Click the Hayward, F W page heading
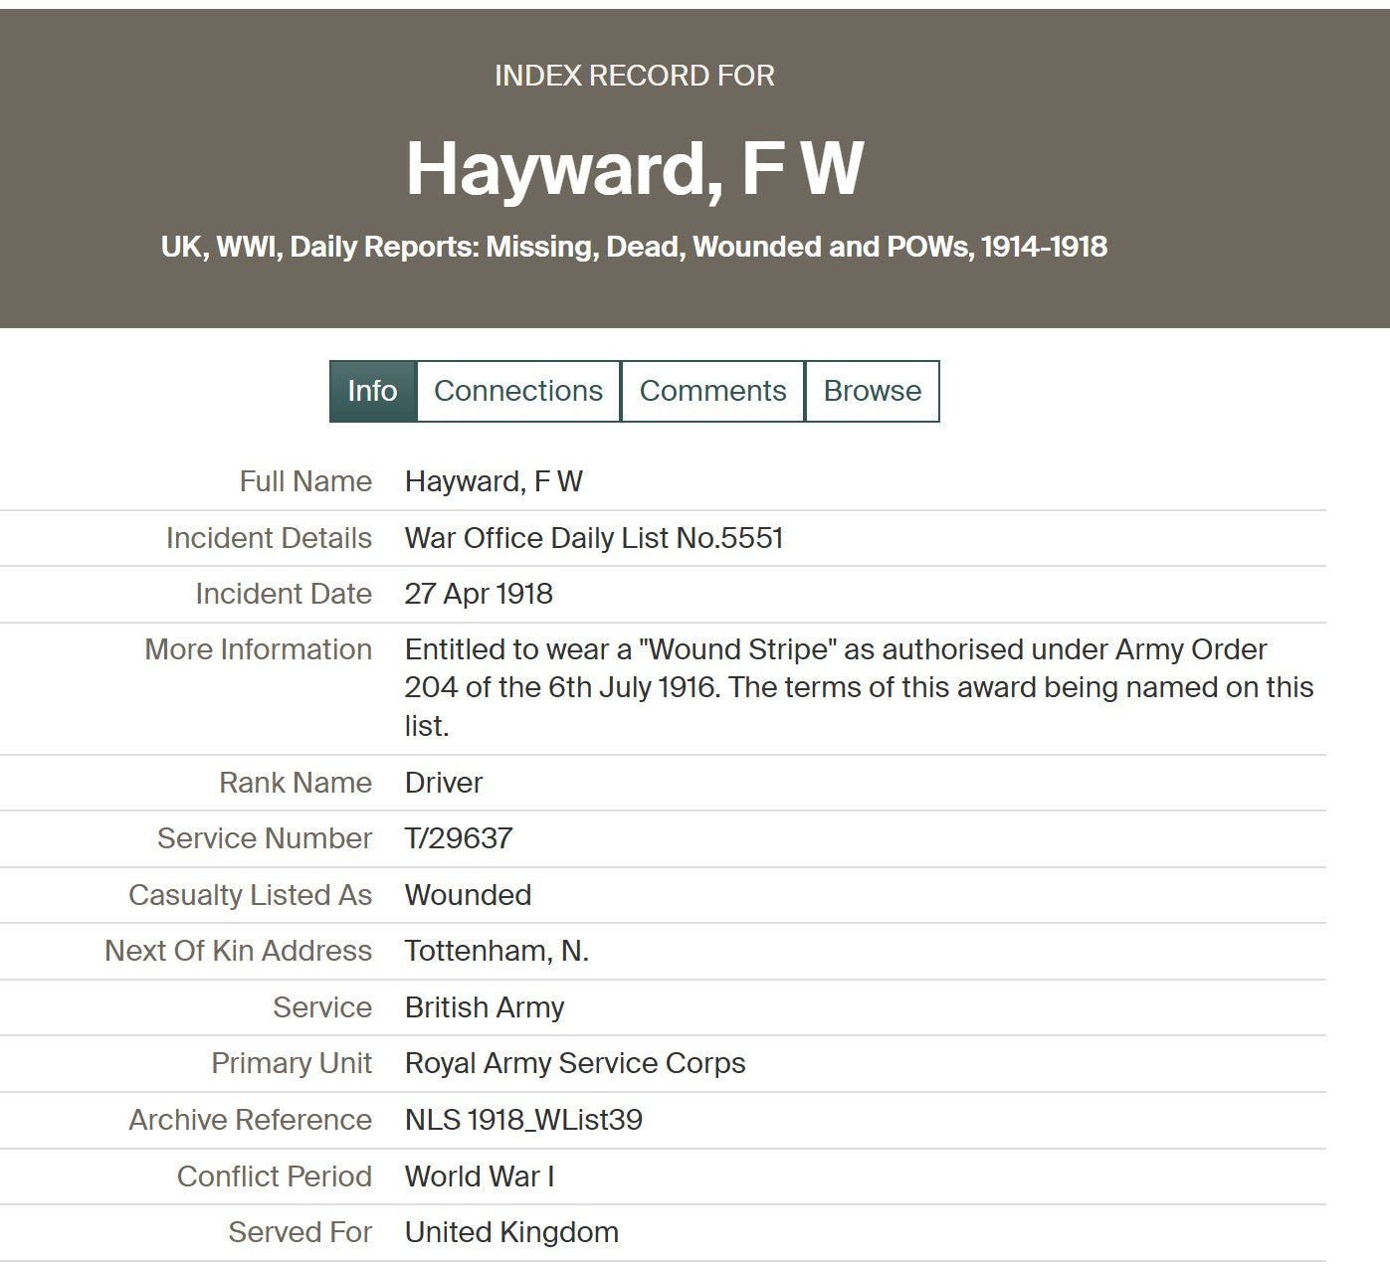The width and height of the screenshot is (1390, 1268). (634, 168)
